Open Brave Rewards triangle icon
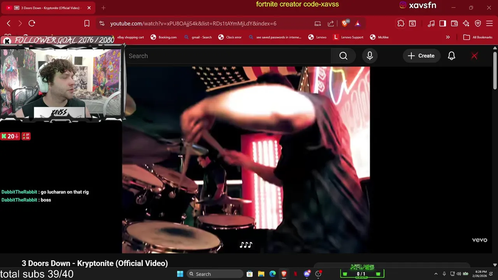Viewport: 498px width, 280px height. coord(358,23)
